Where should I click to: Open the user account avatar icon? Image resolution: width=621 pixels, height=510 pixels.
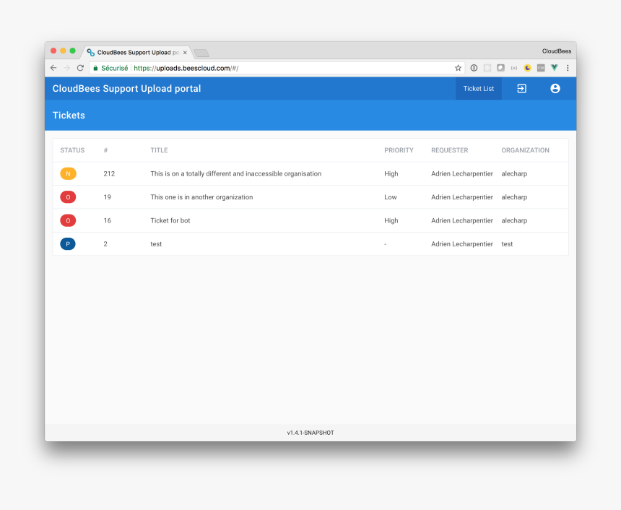[555, 88]
